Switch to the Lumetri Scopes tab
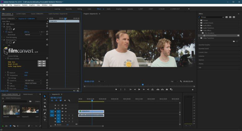242x131 pixels. (21, 14)
